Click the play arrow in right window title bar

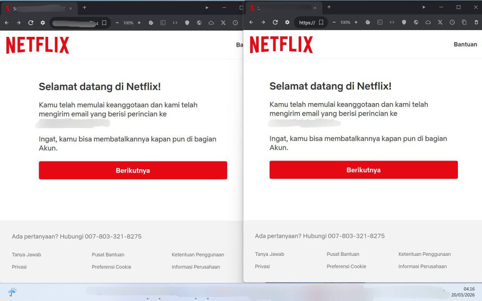coord(424,7)
